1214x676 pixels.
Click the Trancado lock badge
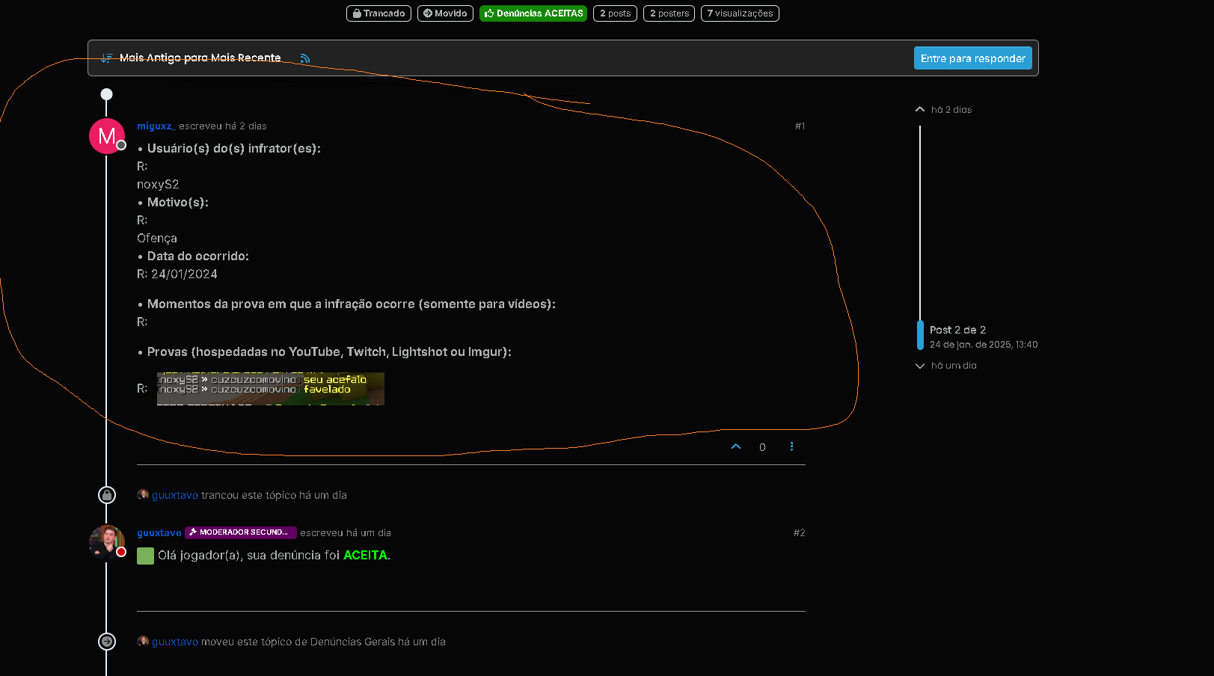point(378,13)
